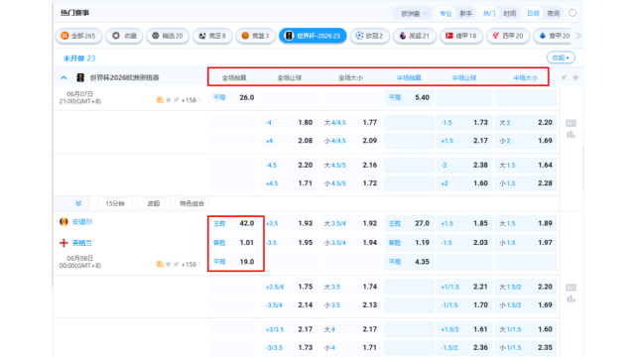Open the 波胆 correct score button
The width and height of the screenshot is (635, 357).
pyautogui.click(x=154, y=203)
